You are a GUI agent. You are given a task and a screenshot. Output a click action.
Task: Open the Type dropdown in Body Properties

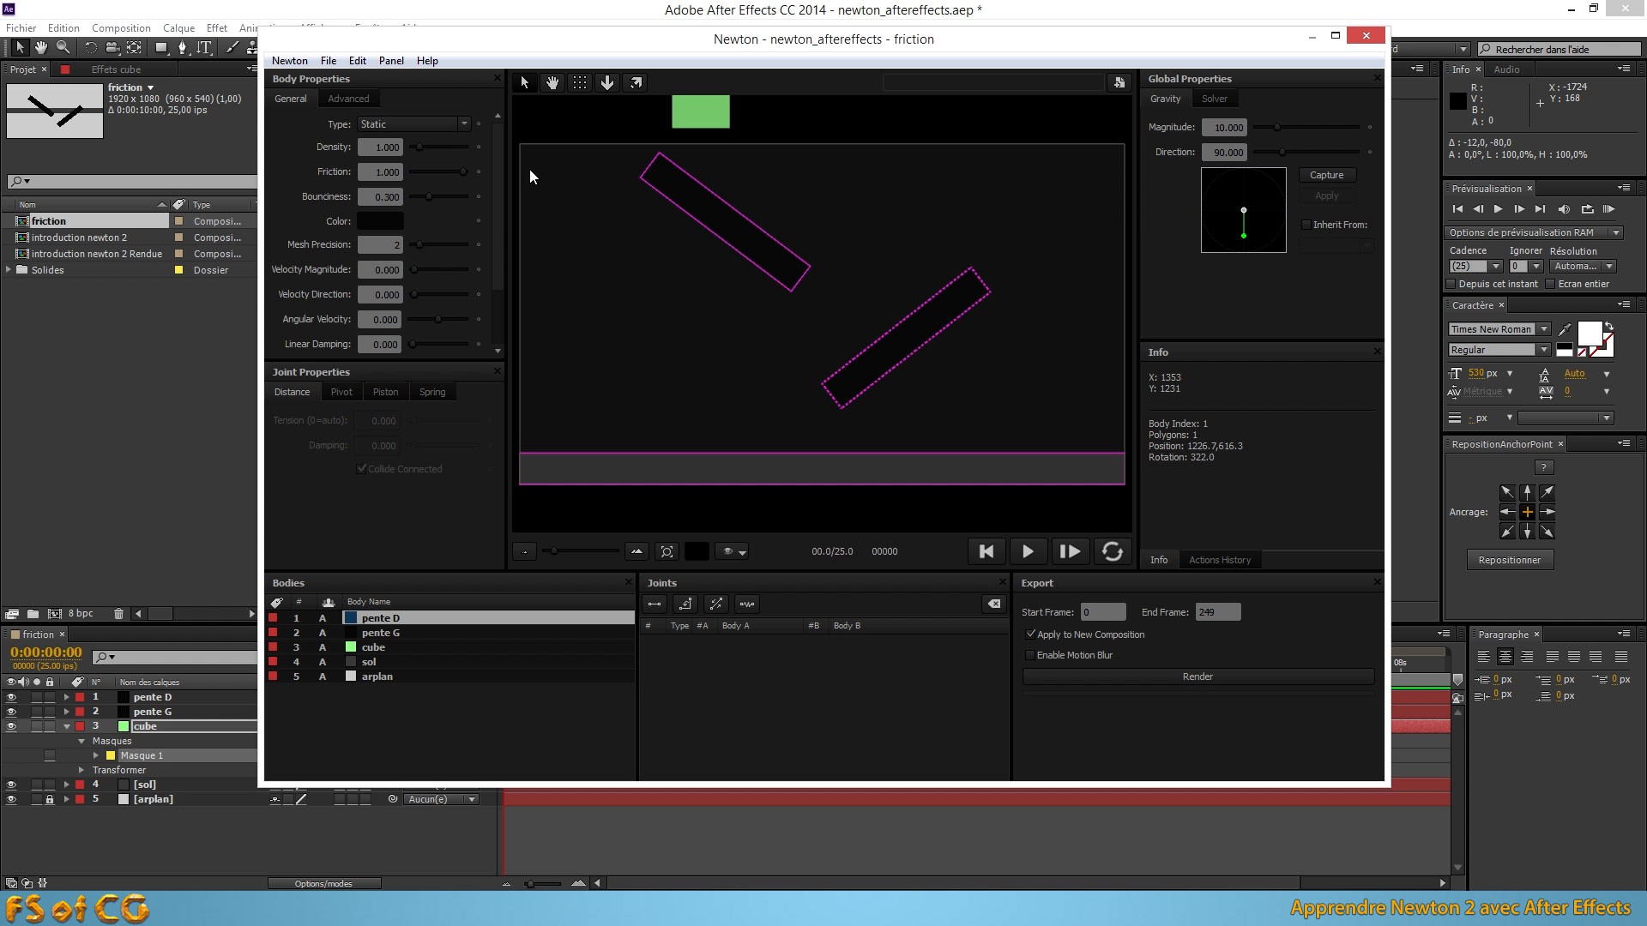tap(413, 124)
